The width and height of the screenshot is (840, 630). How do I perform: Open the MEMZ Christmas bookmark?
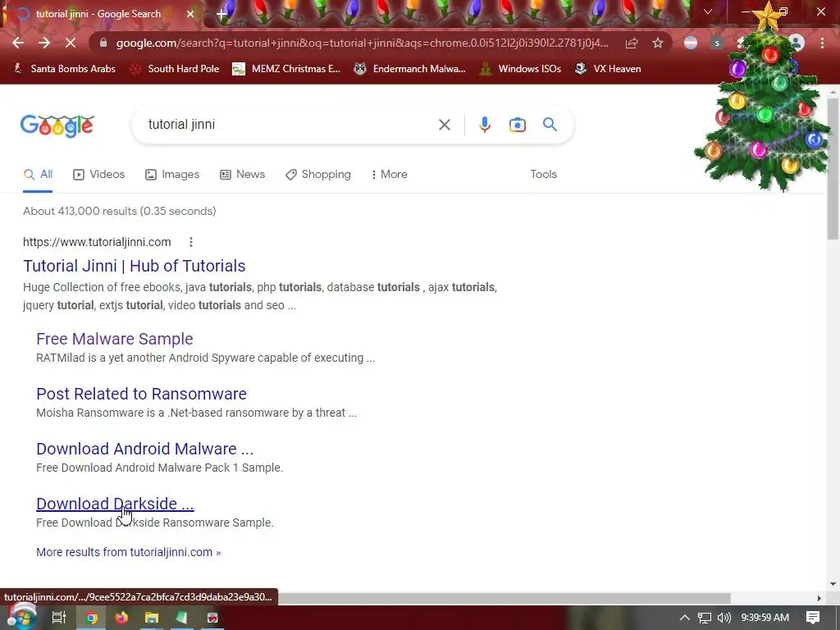[286, 69]
